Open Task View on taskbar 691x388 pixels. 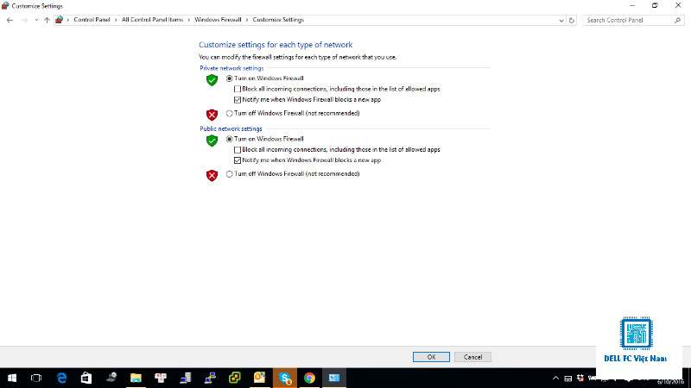pos(36,378)
